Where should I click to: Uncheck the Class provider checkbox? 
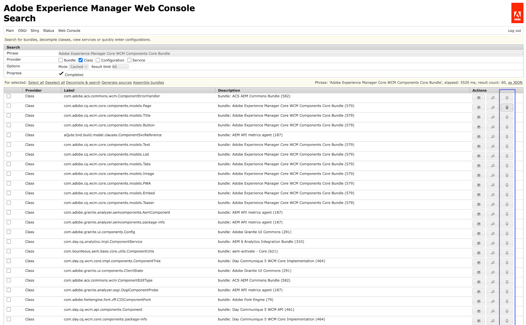pyautogui.click(x=81, y=60)
